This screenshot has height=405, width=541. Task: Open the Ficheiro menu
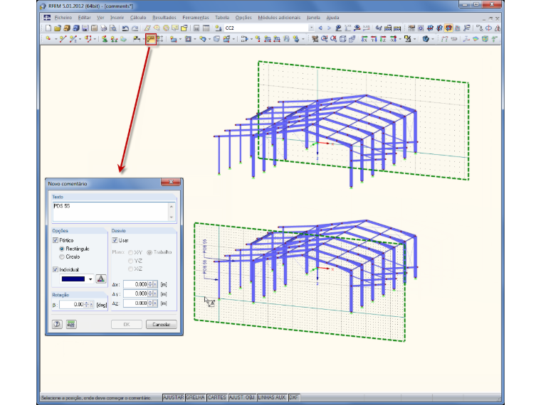pyautogui.click(x=63, y=18)
